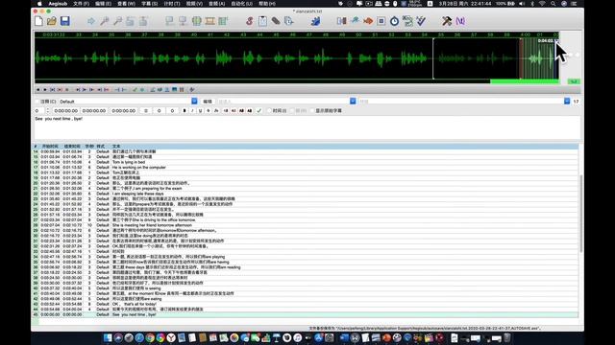Run the Spell Checker

(421, 21)
